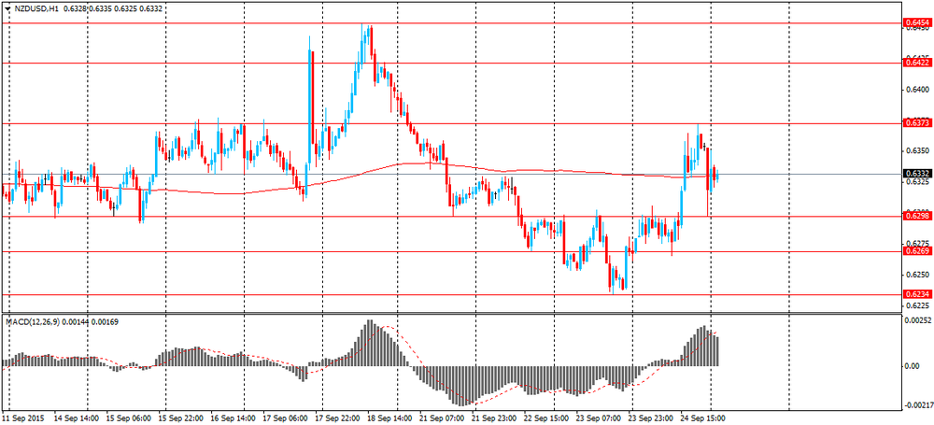
Task: Select the 0.6298 support level label
Action: click(914, 216)
